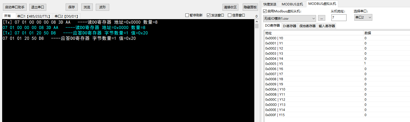This screenshot has height=122, width=410.
Task: Select row 0x0000 | Y0
Action: click(337, 38)
